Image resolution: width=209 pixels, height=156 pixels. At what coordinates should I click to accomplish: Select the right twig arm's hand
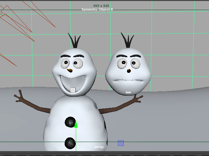click(137, 98)
